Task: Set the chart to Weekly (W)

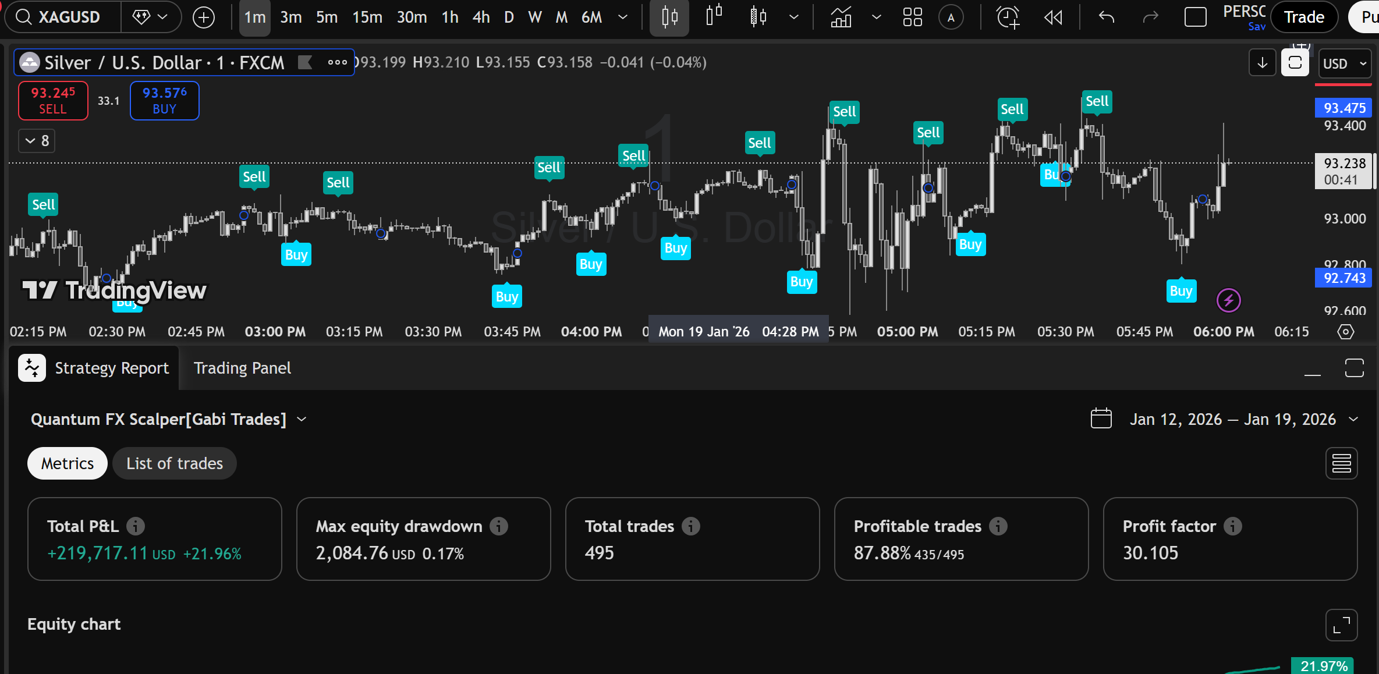Action: 535,17
